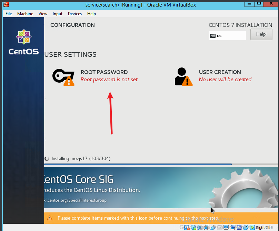Click the centos.org/SpecialInterestGroup link text
Screen dimensions: 279x231
(75, 200)
